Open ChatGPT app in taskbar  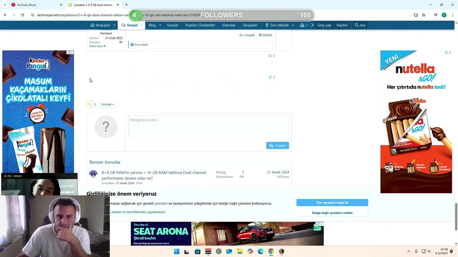pyautogui.click(x=219, y=251)
